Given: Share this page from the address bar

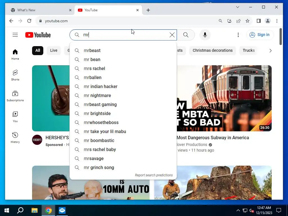Looking at the screenshot, I should pos(238,21).
